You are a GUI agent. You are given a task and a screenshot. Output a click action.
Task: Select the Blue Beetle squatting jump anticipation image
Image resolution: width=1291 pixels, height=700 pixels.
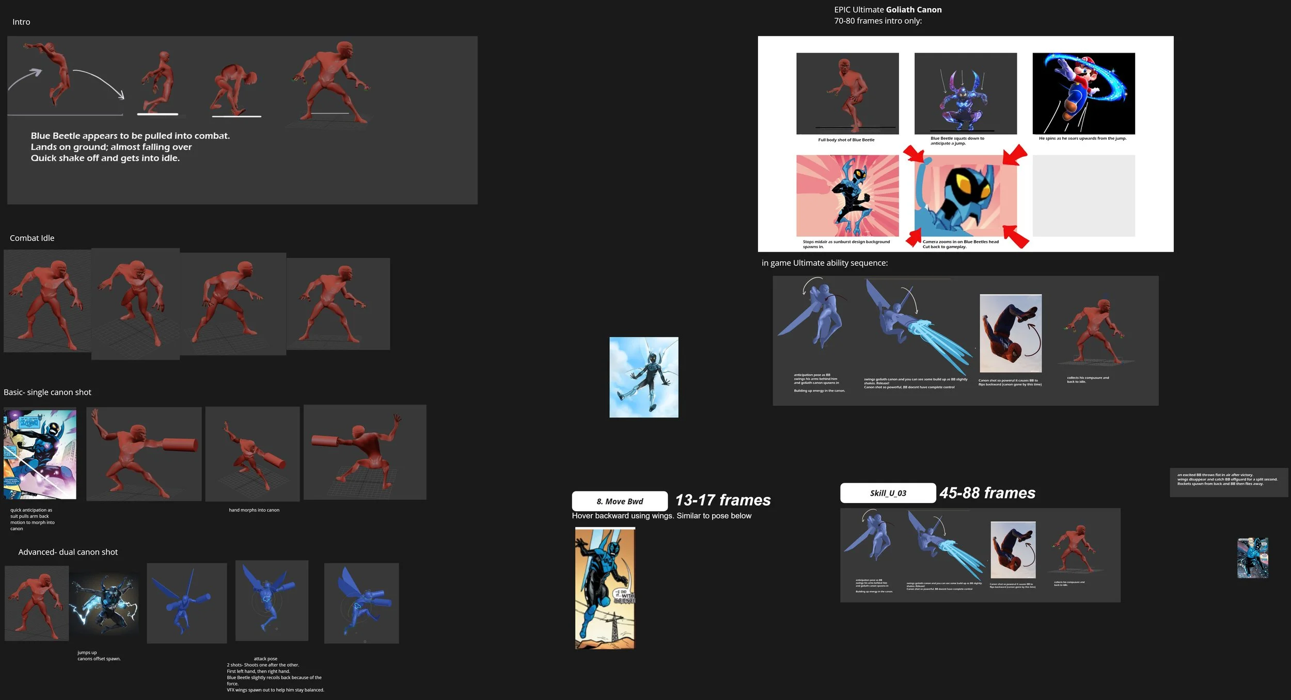coord(965,93)
